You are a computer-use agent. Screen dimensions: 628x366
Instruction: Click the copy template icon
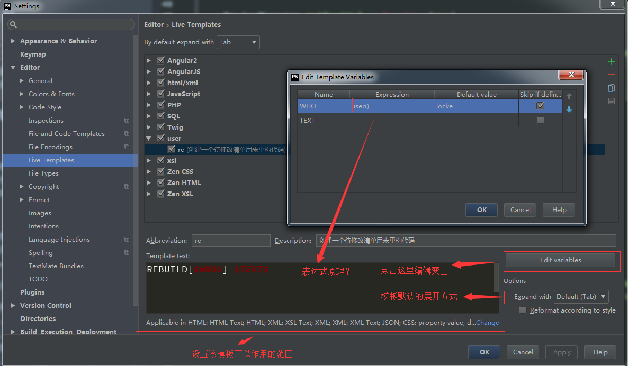tap(612, 88)
